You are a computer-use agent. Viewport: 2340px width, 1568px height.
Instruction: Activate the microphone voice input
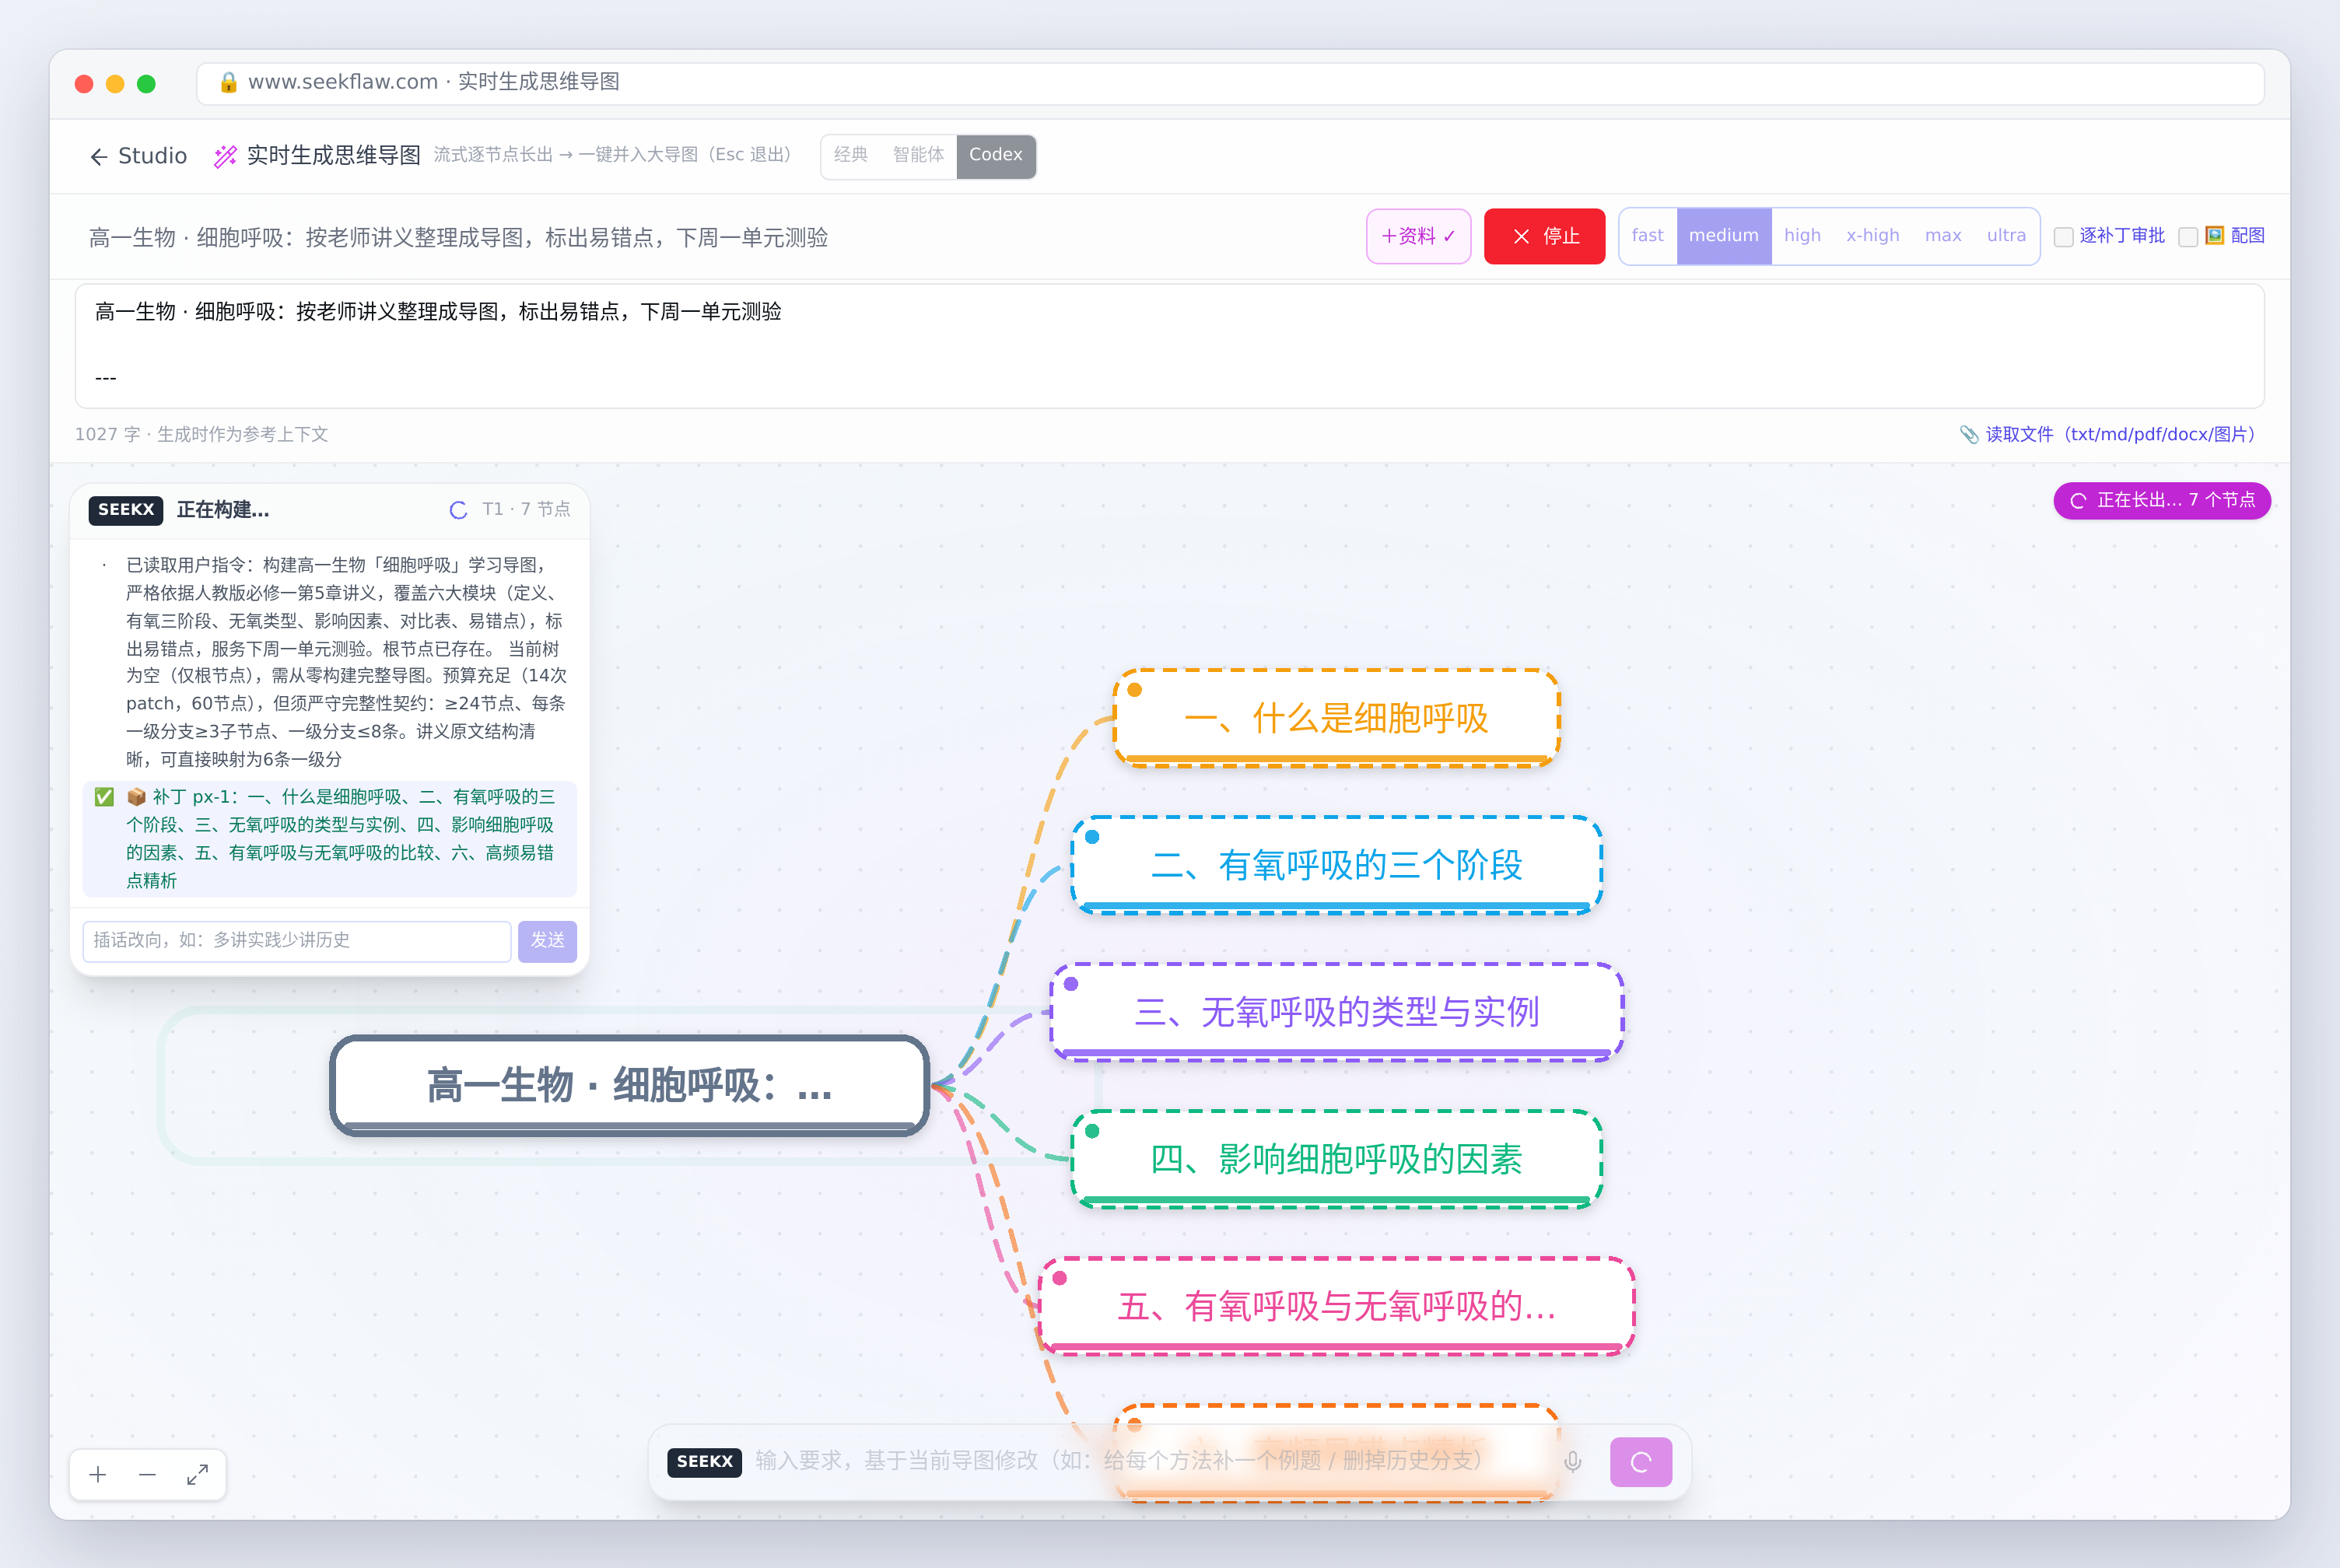pyautogui.click(x=1573, y=1462)
